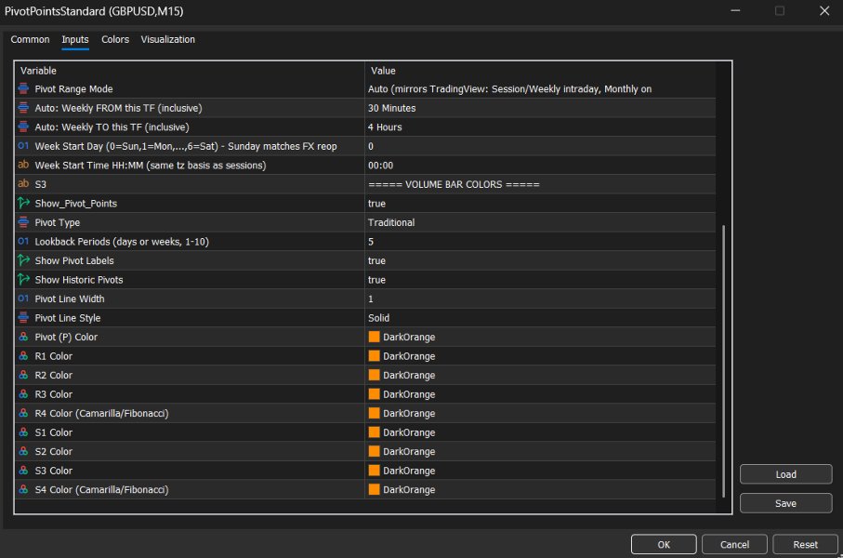Click the DarkOrange swatch for S2 Color
This screenshot has width=843, height=558.
pos(375,451)
